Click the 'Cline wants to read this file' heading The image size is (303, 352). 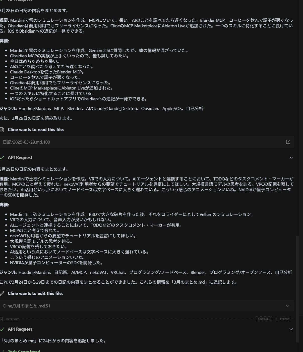[x=36, y=129]
